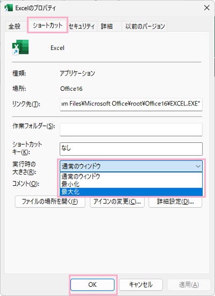Confirm with the OK button
Viewport: 215px width, 296px height.
click(x=92, y=285)
